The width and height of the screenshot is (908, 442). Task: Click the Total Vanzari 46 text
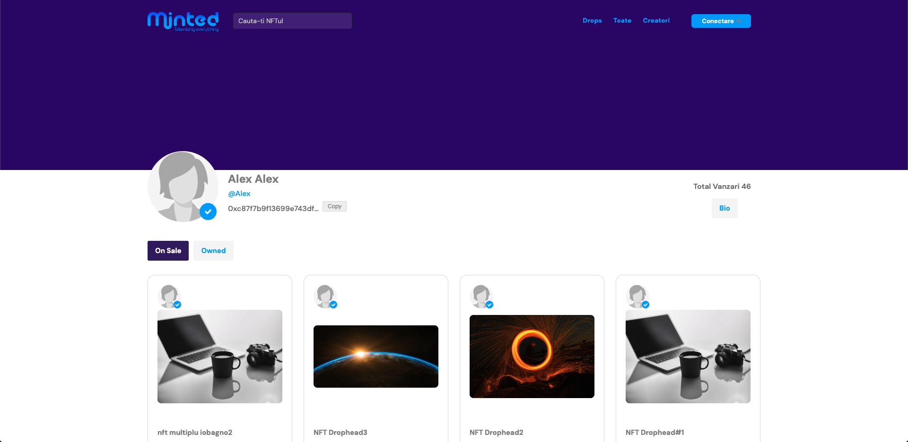722,187
